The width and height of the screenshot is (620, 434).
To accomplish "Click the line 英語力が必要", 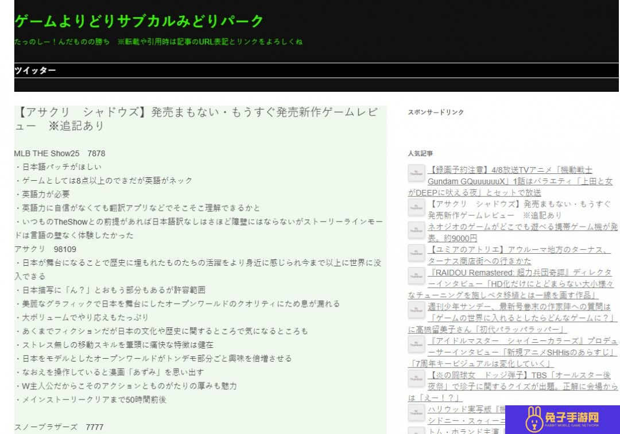I will [42, 194].
